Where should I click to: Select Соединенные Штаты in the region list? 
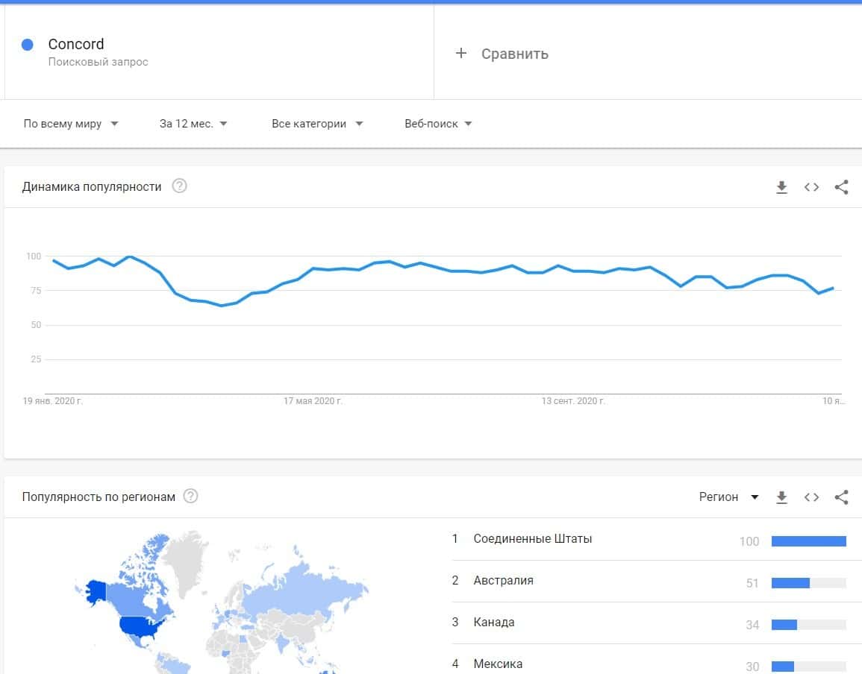click(x=532, y=539)
